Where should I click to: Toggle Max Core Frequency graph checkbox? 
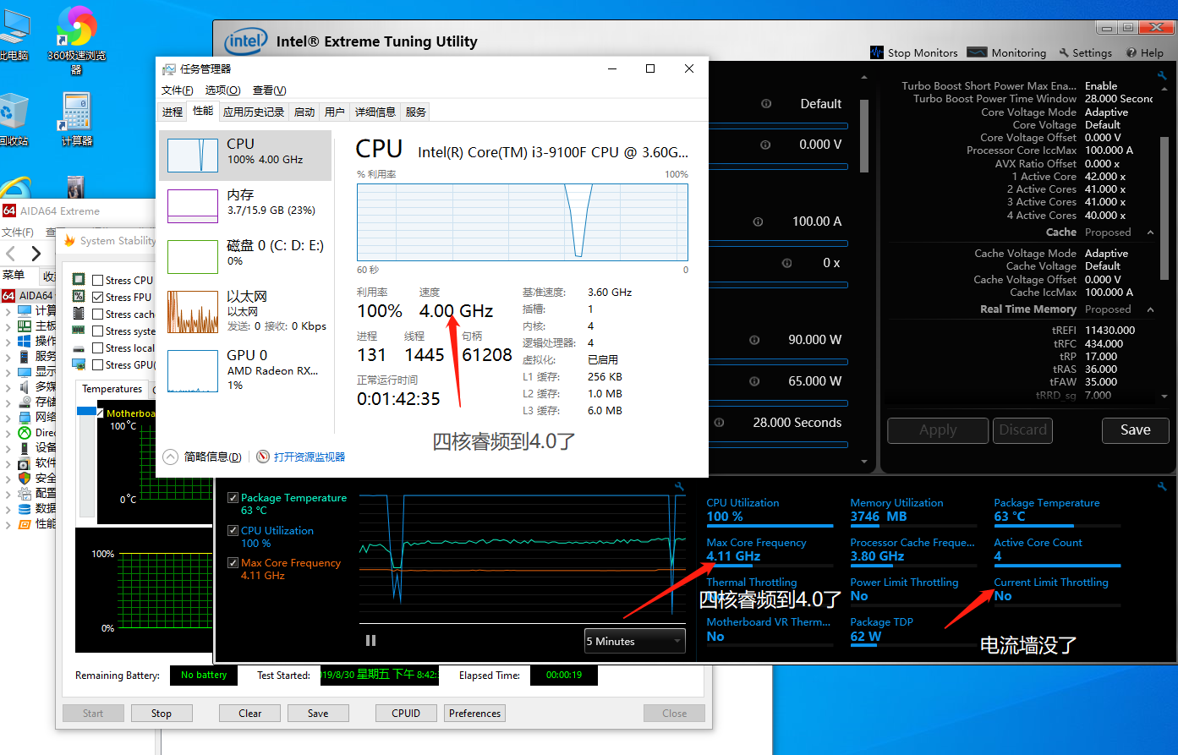233,563
